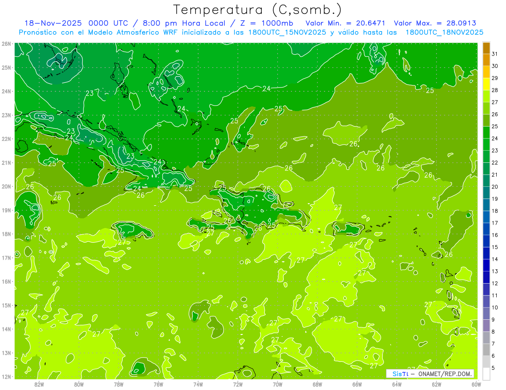The height and width of the screenshot is (390, 506).
Task: Click the '80W' longitude axis label
Action: (x=79, y=385)
